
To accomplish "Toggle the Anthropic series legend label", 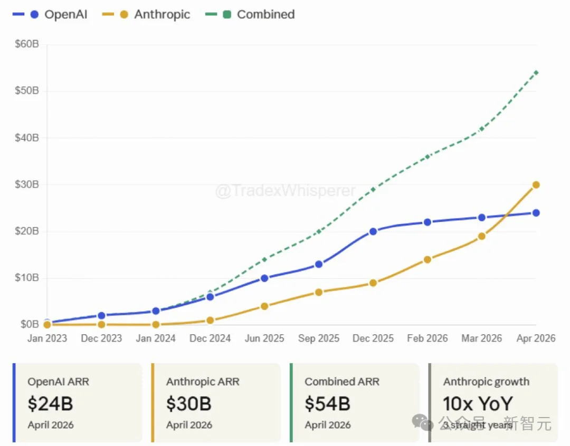I will click(162, 14).
